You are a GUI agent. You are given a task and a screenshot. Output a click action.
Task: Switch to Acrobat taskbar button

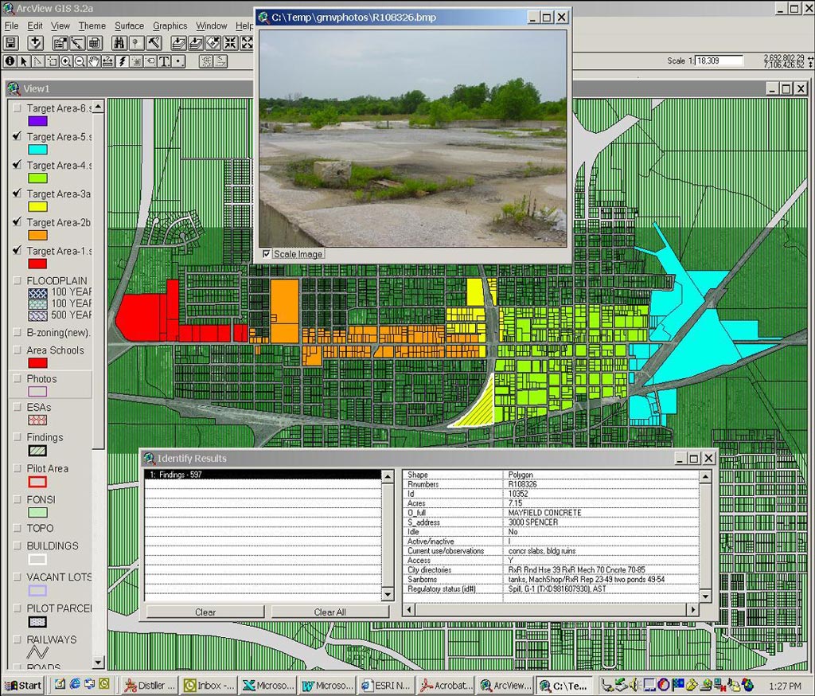click(446, 686)
